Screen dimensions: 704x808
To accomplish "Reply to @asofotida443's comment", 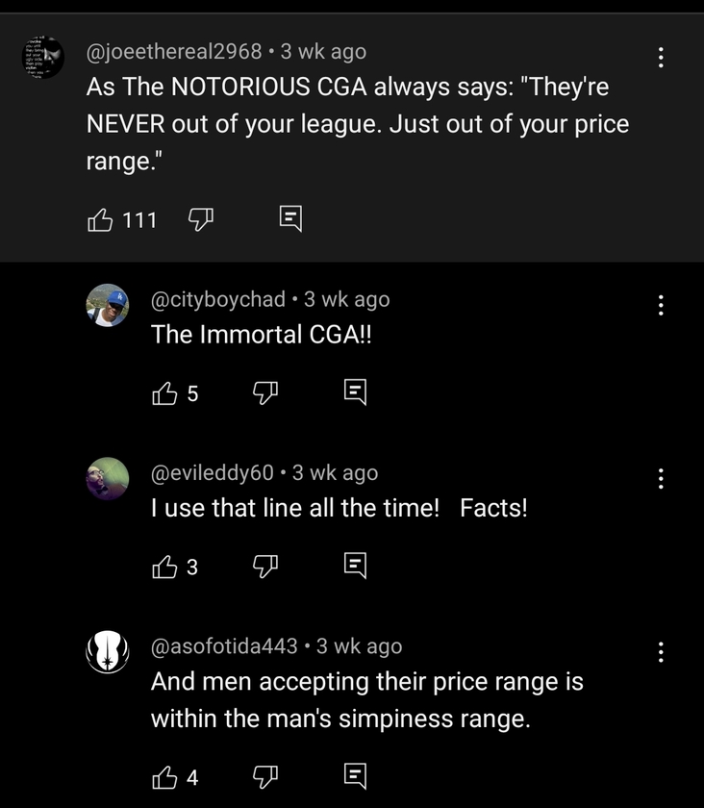I will point(355,776).
